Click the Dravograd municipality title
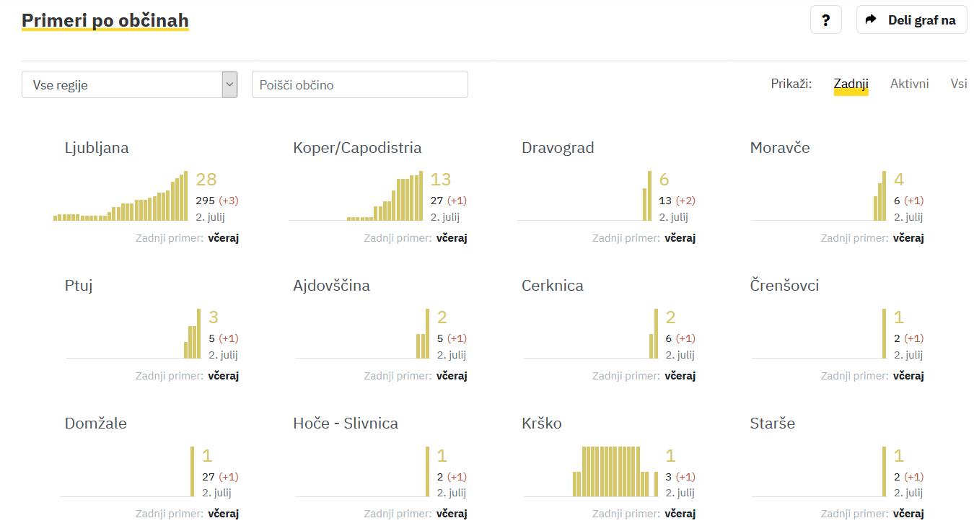The height and width of the screenshot is (531, 974). pos(558,148)
